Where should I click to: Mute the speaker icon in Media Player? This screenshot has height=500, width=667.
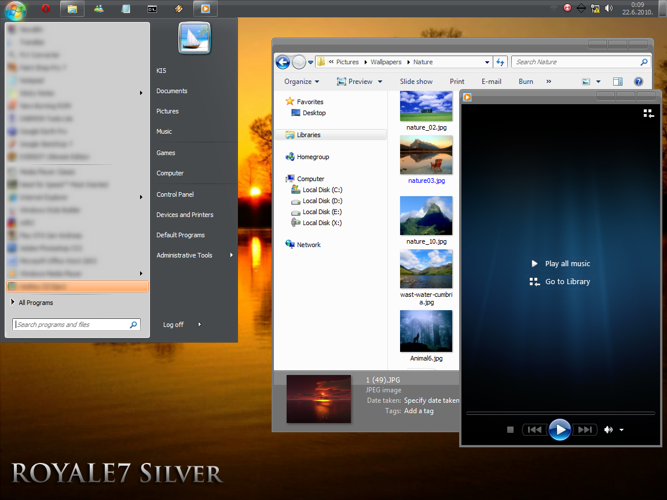click(x=608, y=429)
